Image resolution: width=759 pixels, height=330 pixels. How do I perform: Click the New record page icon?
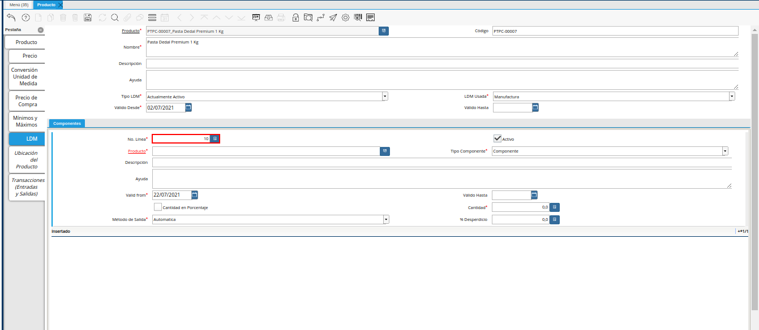pos(38,18)
